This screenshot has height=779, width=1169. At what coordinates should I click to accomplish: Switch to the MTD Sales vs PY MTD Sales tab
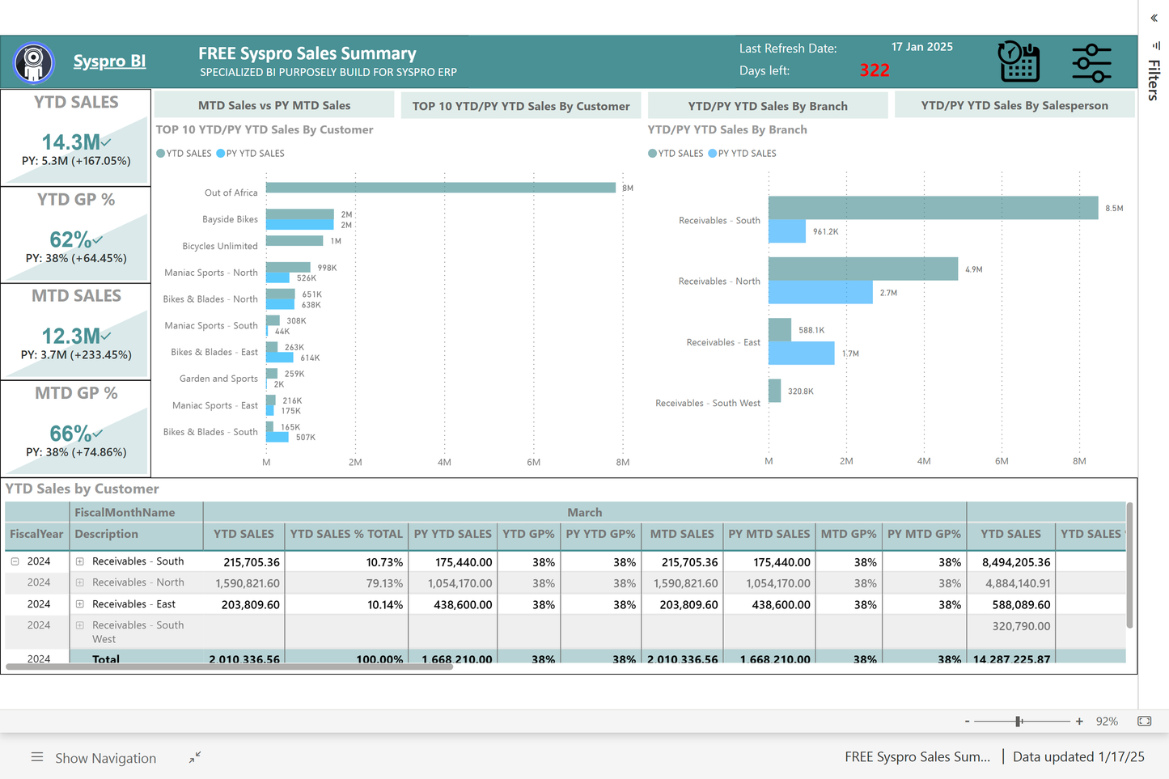(273, 104)
